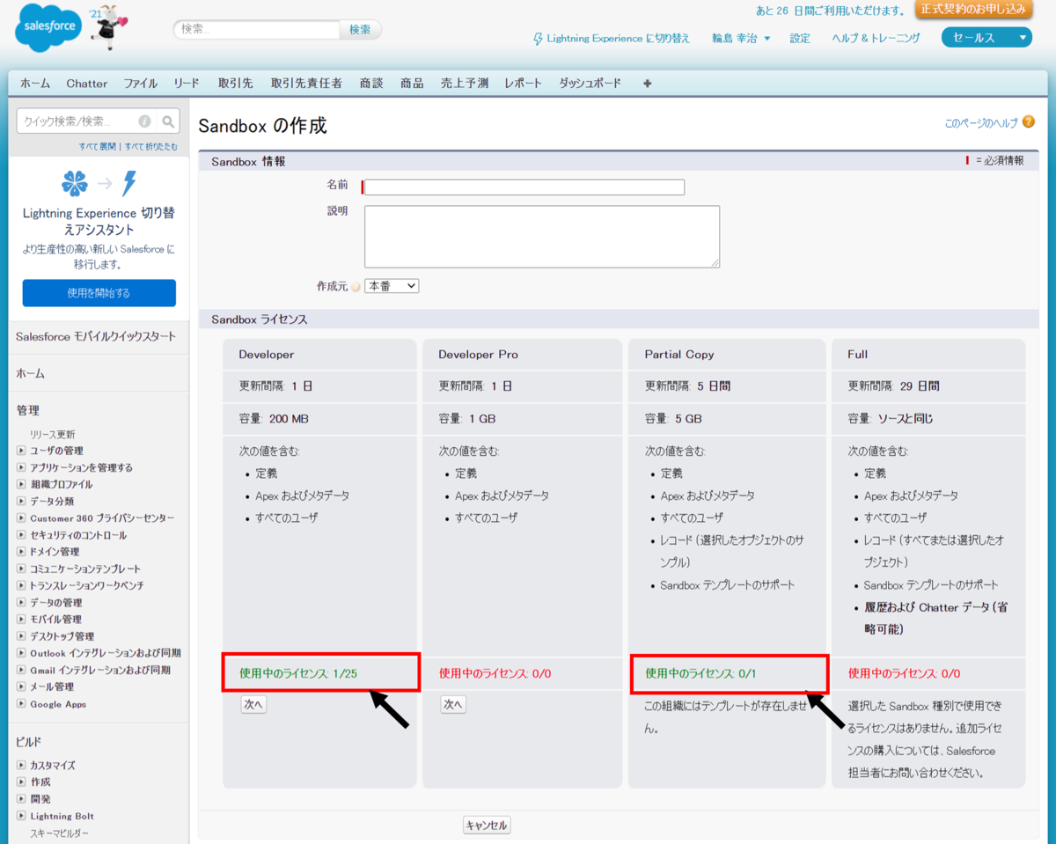Open リリース更新 in sidebar

53,434
